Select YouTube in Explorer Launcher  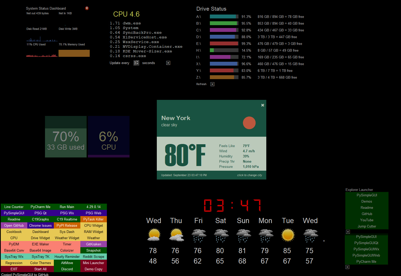[x=367, y=220]
